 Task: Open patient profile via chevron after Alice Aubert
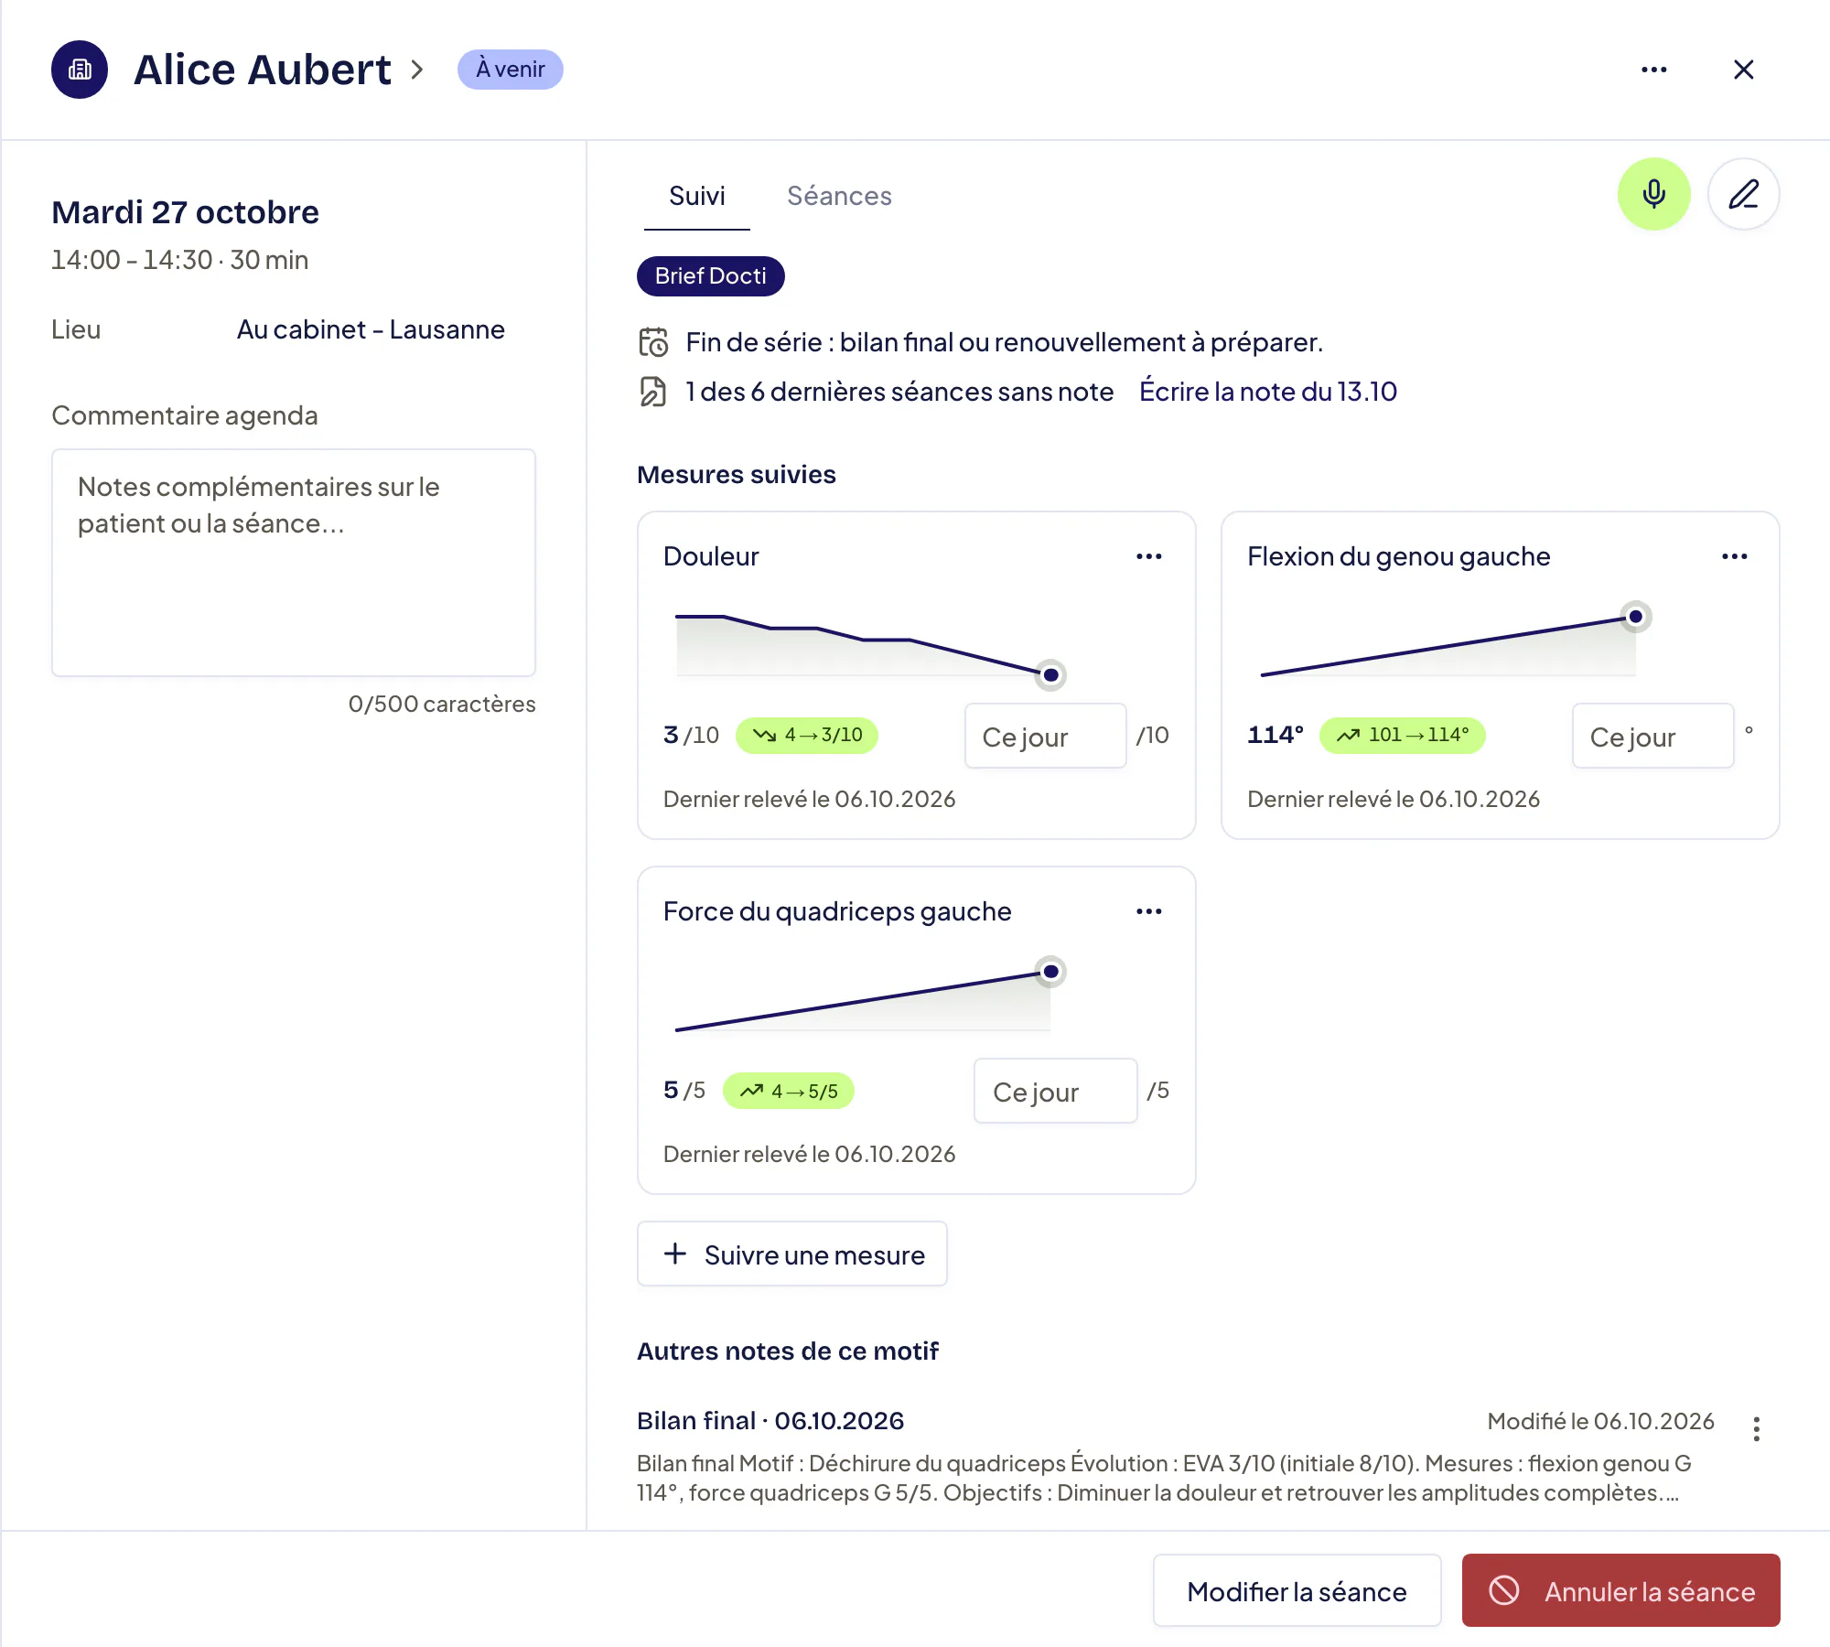pos(417,70)
